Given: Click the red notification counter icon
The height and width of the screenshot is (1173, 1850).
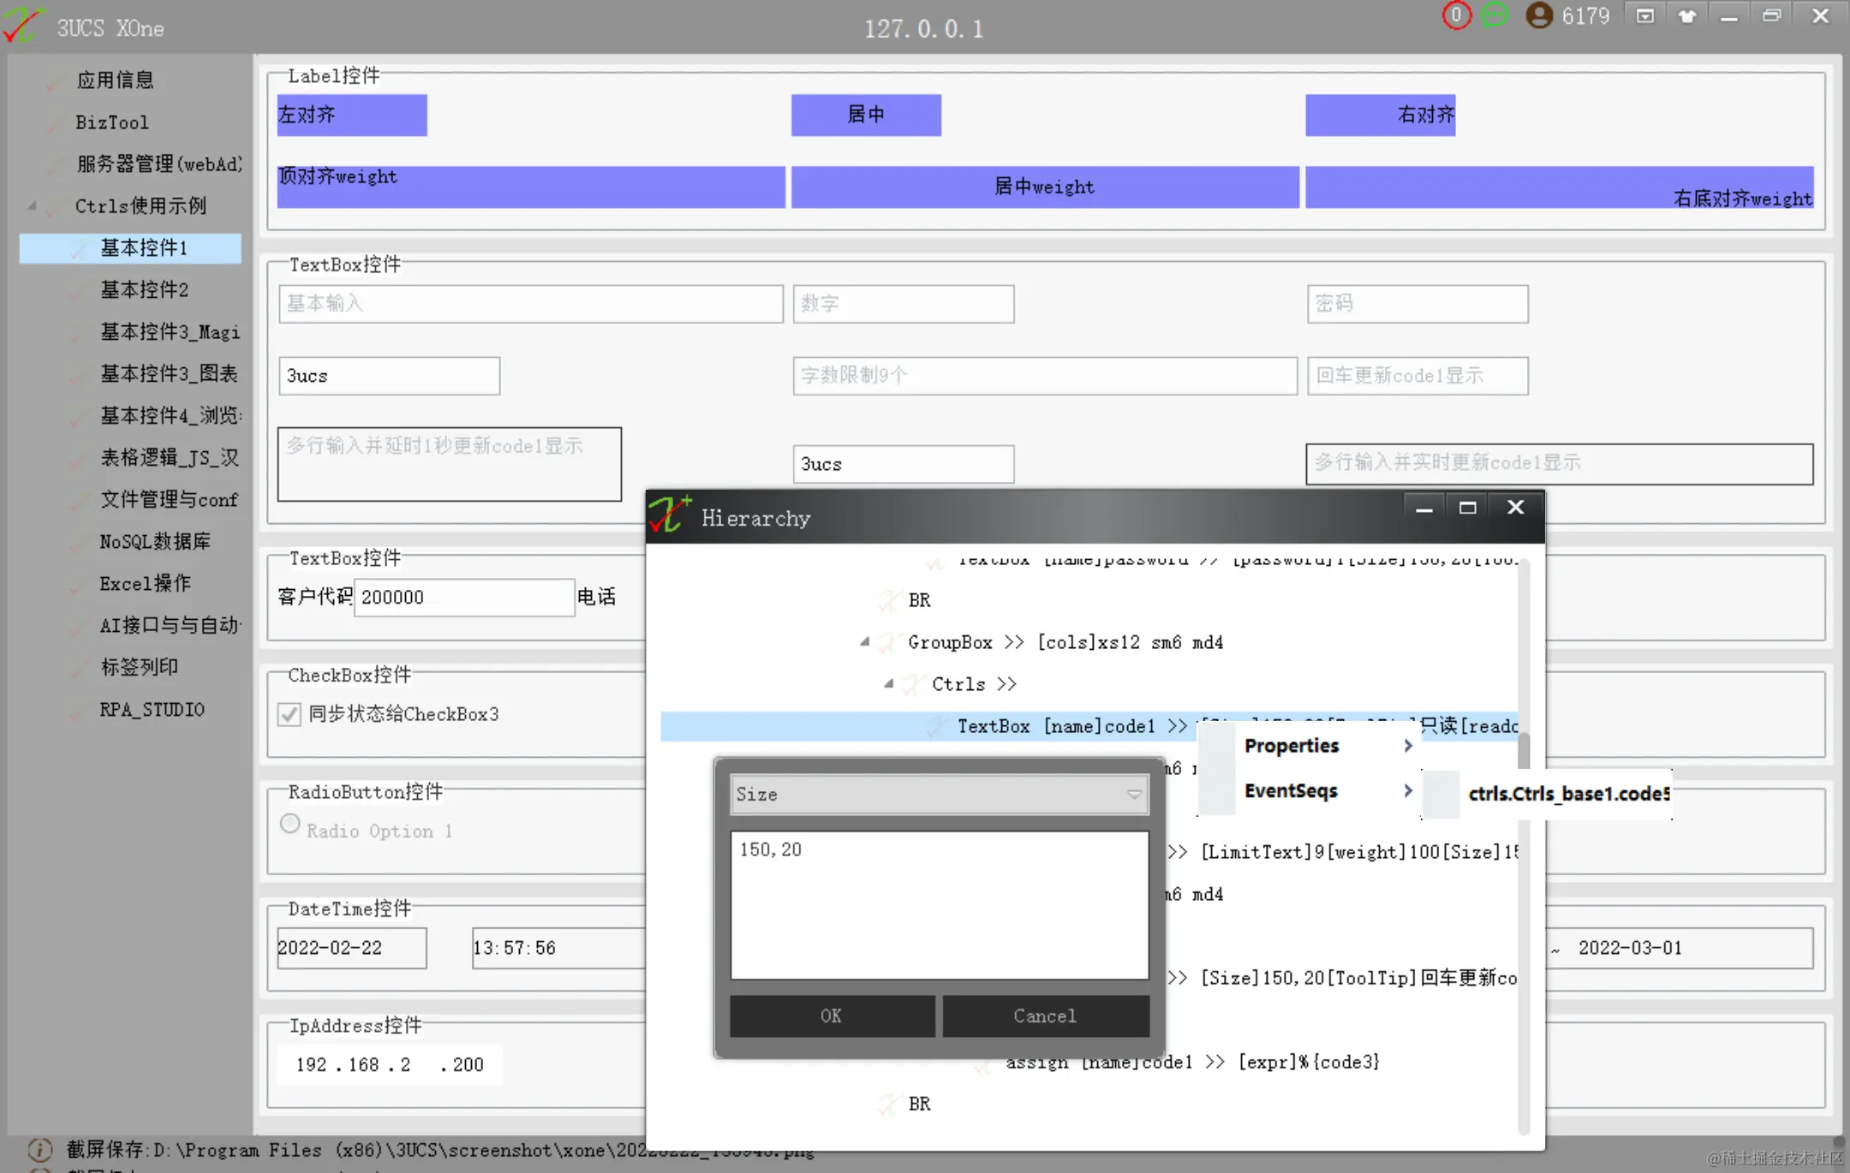Looking at the screenshot, I should click(1455, 15).
